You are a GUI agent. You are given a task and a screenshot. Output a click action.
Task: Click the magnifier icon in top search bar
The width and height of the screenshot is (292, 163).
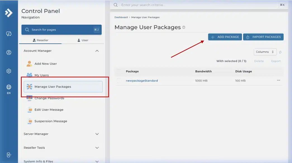click(116, 5)
